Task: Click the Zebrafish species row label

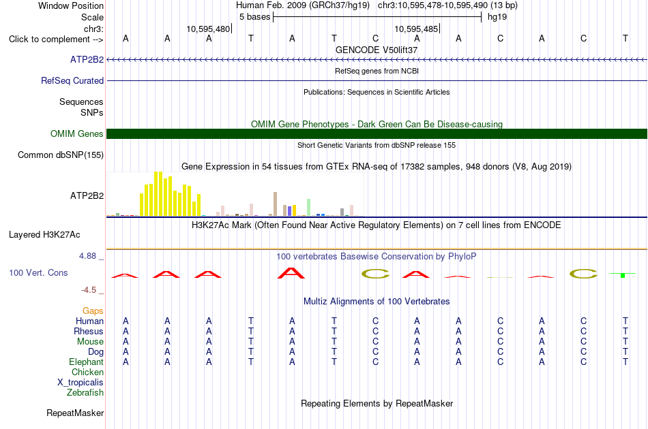Action: coord(85,393)
